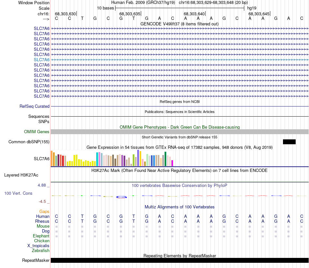This screenshot has height=268, width=309.
Task: Click the hg19 label beside the scale bar
Action: 252,8
